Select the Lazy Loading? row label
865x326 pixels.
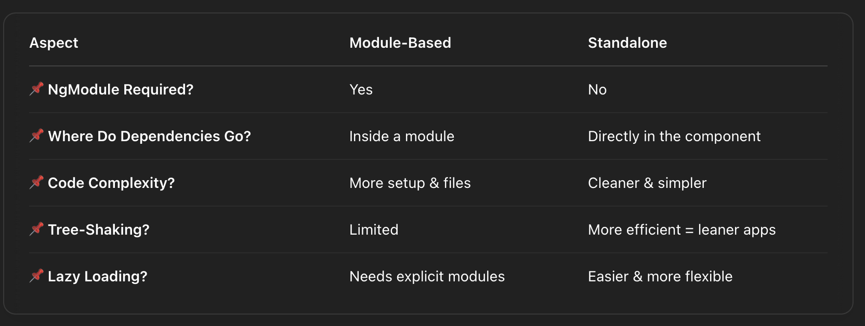[98, 276]
